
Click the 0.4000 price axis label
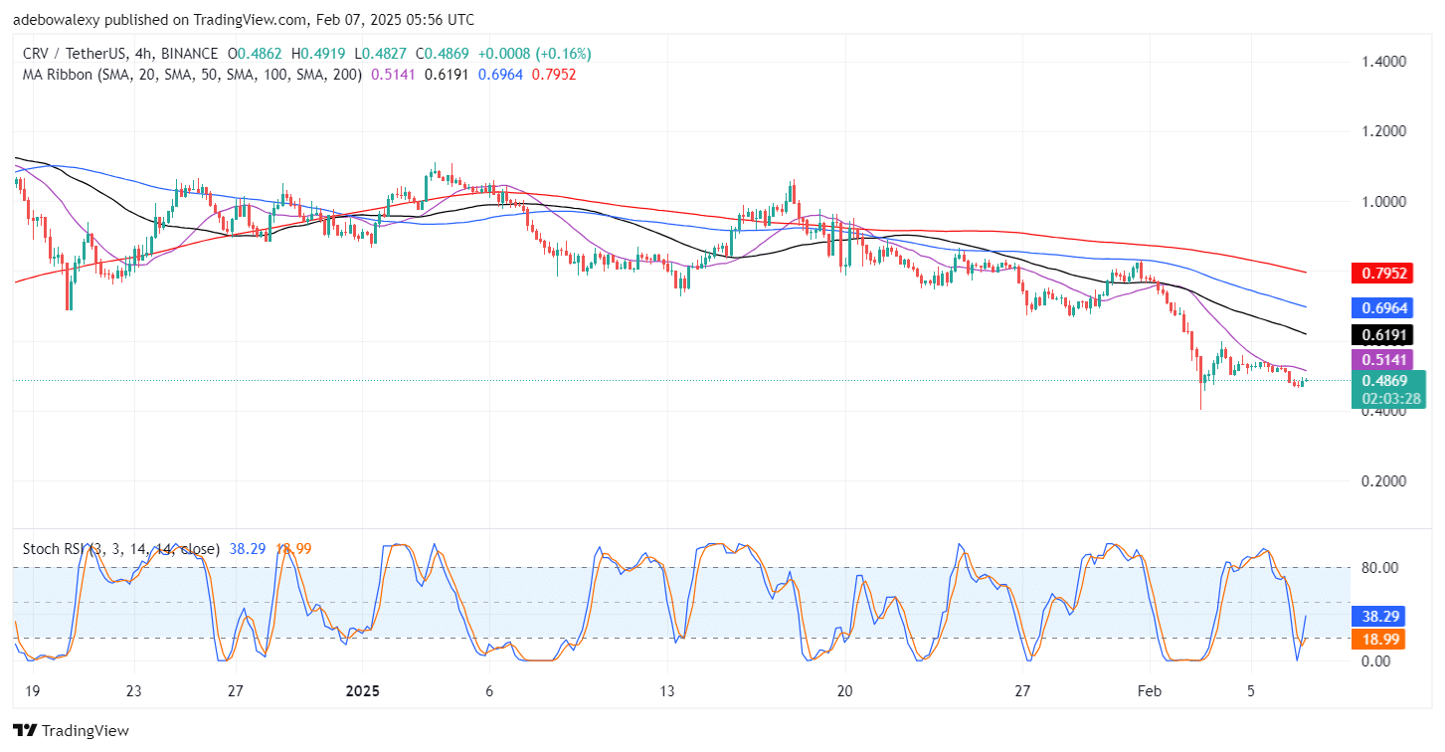[1383, 411]
